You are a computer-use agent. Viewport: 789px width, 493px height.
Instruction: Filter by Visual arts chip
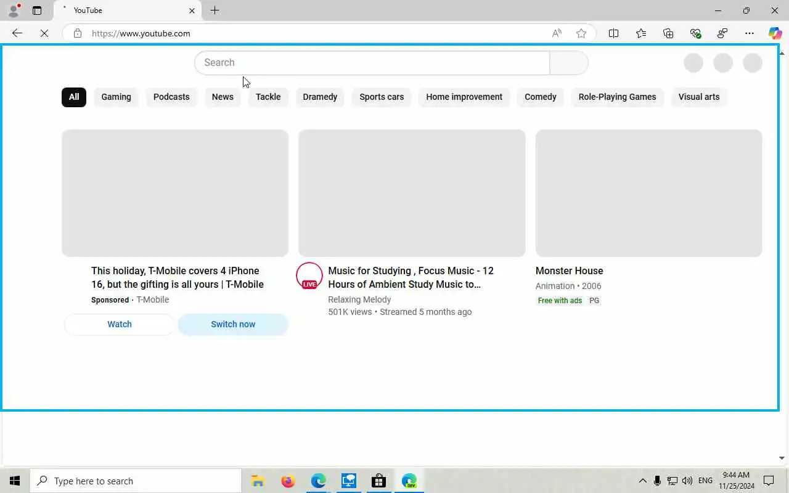pyautogui.click(x=699, y=97)
